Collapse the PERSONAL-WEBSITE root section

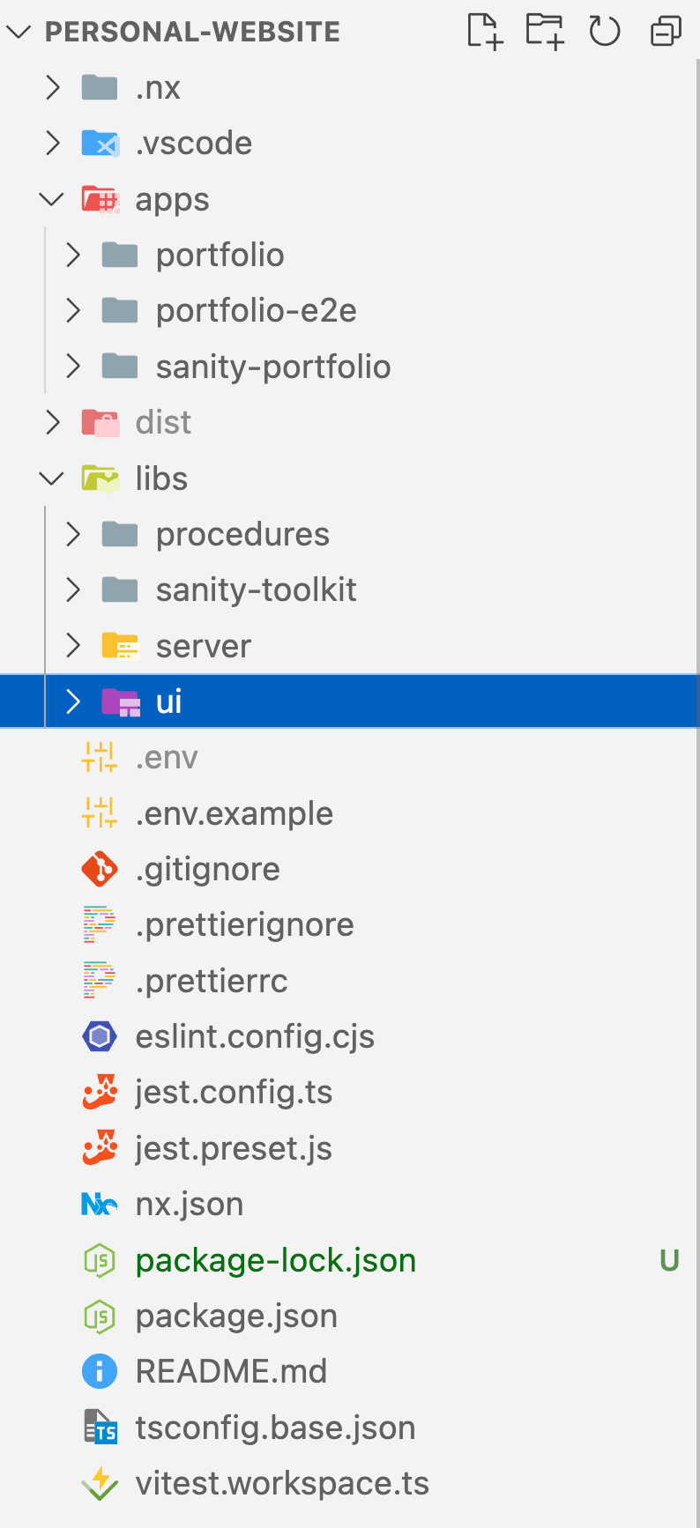pos(19,33)
